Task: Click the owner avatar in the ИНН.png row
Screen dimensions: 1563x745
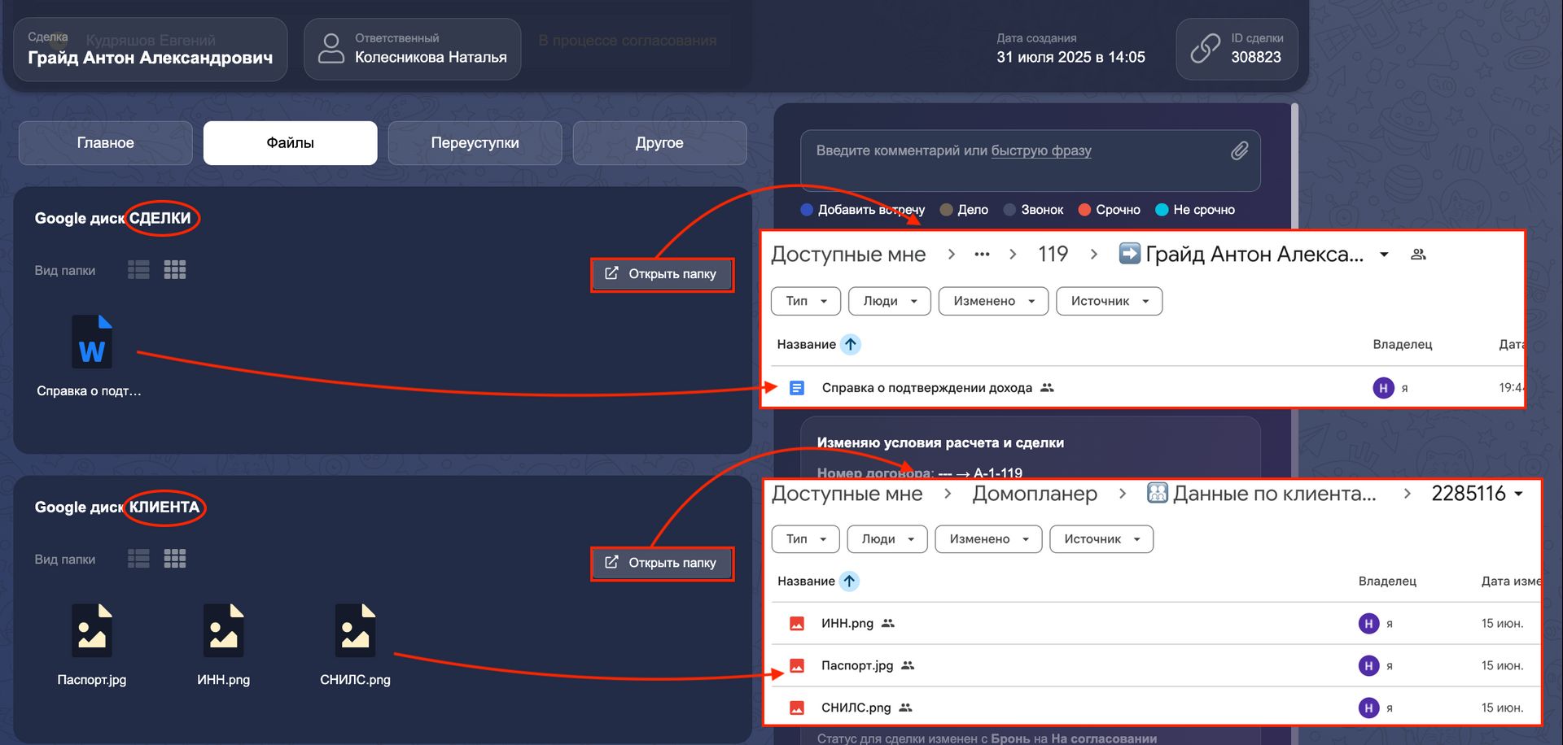Action: pos(1368,624)
